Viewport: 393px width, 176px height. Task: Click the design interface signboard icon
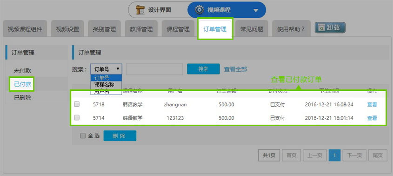click(x=140, y=10)
